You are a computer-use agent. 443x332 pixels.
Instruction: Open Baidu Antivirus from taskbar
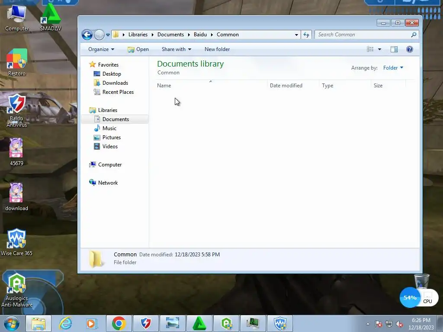(x=145, y=323)
